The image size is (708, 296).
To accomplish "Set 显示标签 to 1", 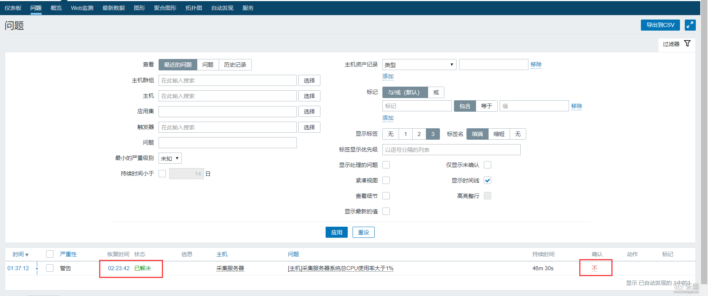I will (406, 134).
